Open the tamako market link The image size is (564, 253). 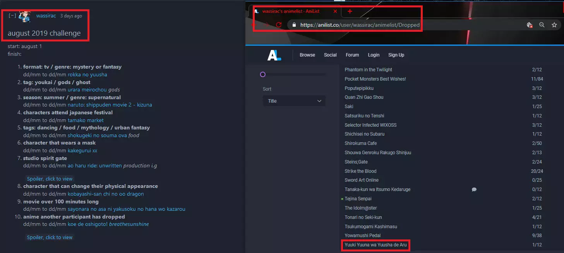(86, 120)
